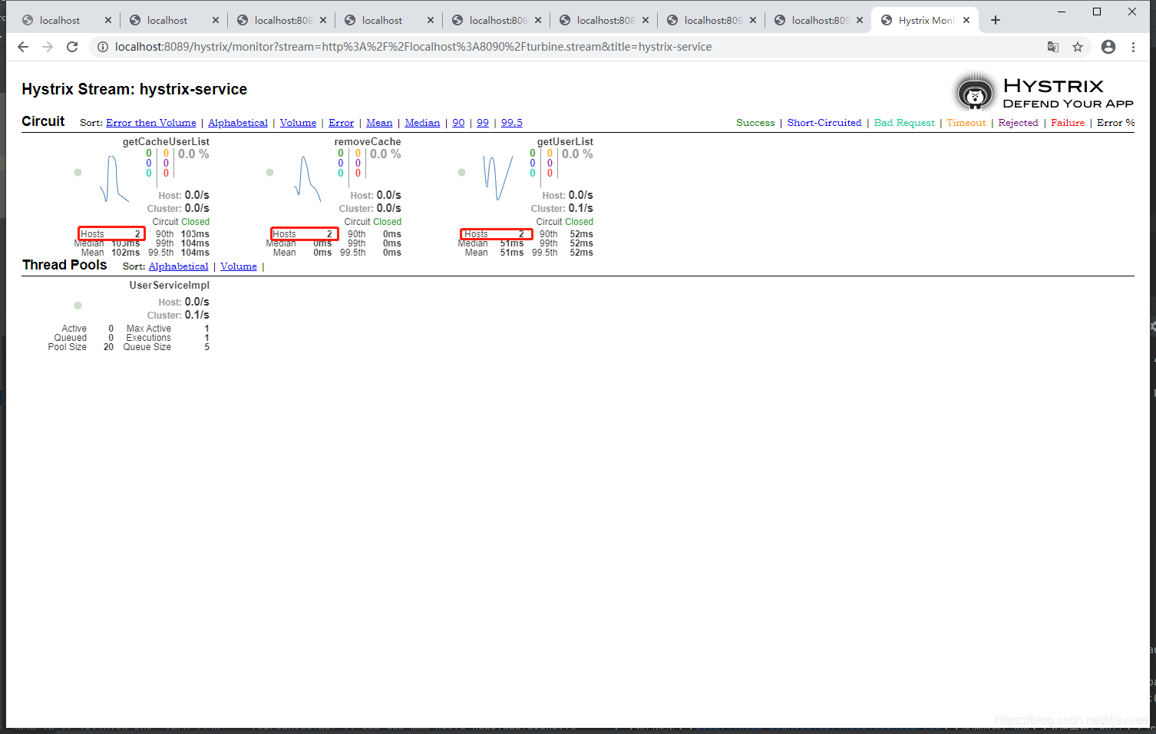Click the Rejected legend label
This screenshot has height=734, width=1156.
click(x=1018, y=123)
